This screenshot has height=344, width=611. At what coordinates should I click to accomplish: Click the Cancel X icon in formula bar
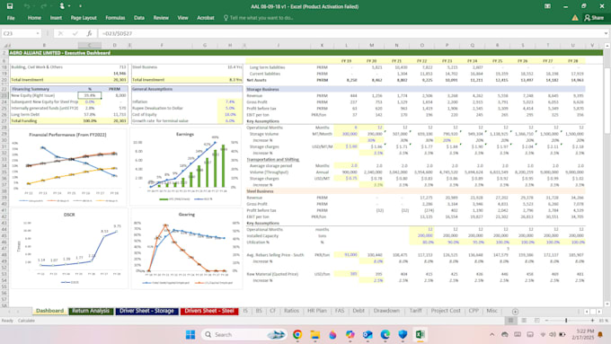(60, 33)
